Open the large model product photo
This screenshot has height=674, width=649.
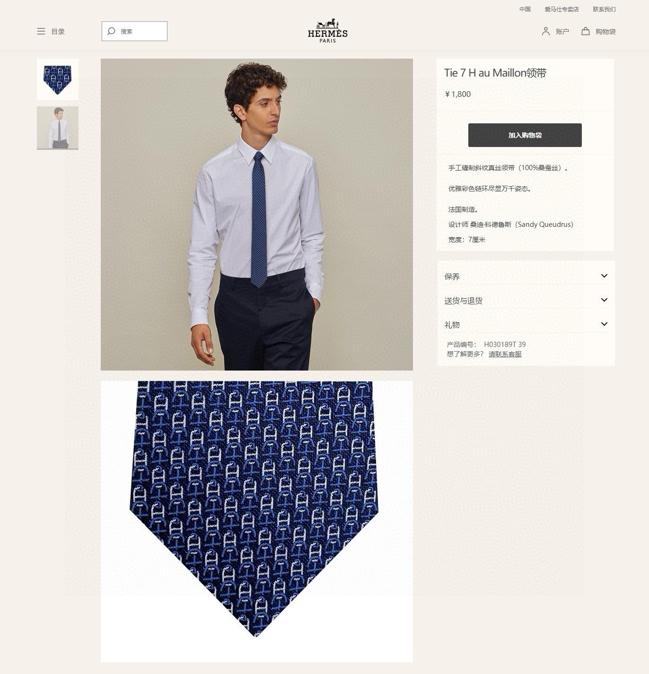point(257,215)
